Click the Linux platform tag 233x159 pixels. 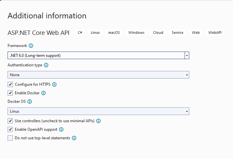95,33
